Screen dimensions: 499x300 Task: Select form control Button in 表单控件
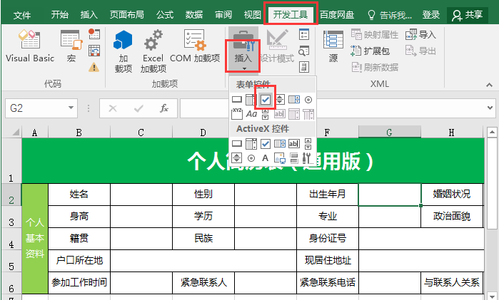tap(237, 100)
